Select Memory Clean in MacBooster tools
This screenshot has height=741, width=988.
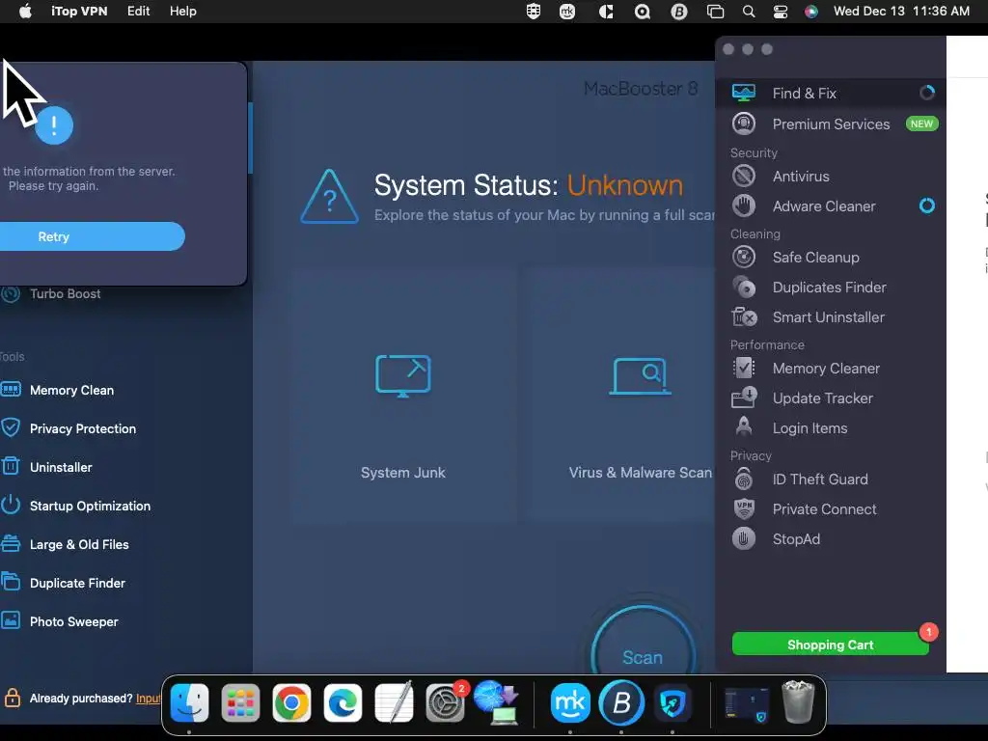[x=71, y=390]
